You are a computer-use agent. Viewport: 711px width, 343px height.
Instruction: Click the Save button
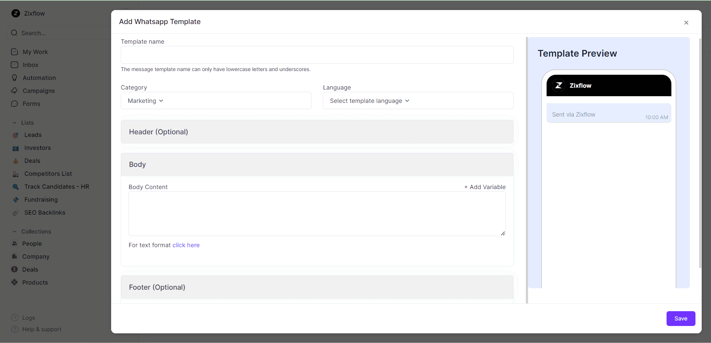[681, 318]
